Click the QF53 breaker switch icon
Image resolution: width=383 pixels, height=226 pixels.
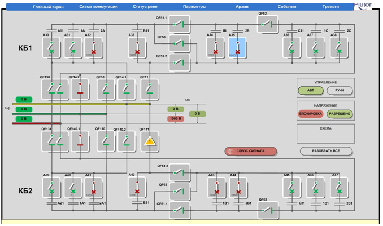tap(180, 43)
